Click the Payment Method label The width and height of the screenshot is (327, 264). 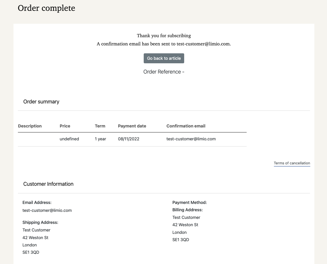click(189, 202)
